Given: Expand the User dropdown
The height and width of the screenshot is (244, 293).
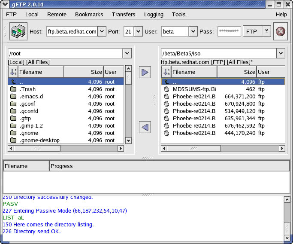Looking at the screenshot, I should coord(193,31).
